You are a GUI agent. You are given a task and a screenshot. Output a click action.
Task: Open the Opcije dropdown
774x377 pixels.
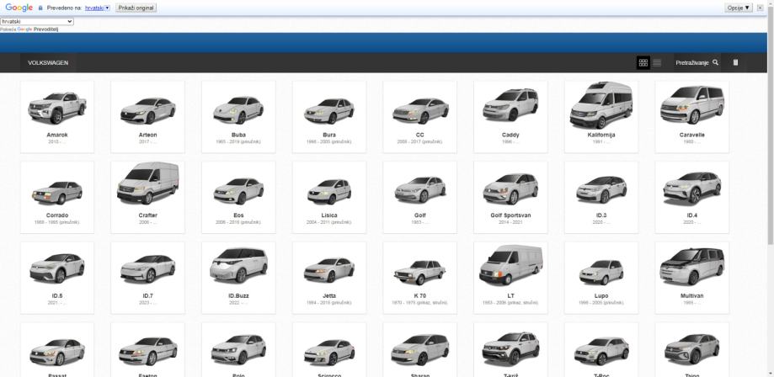pyautogui.click(x=739, y=8)
